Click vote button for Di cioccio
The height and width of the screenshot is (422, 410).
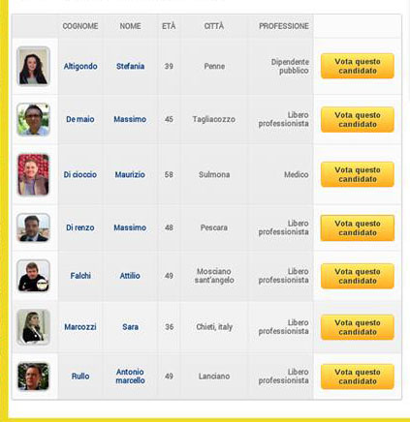point(358,174)
